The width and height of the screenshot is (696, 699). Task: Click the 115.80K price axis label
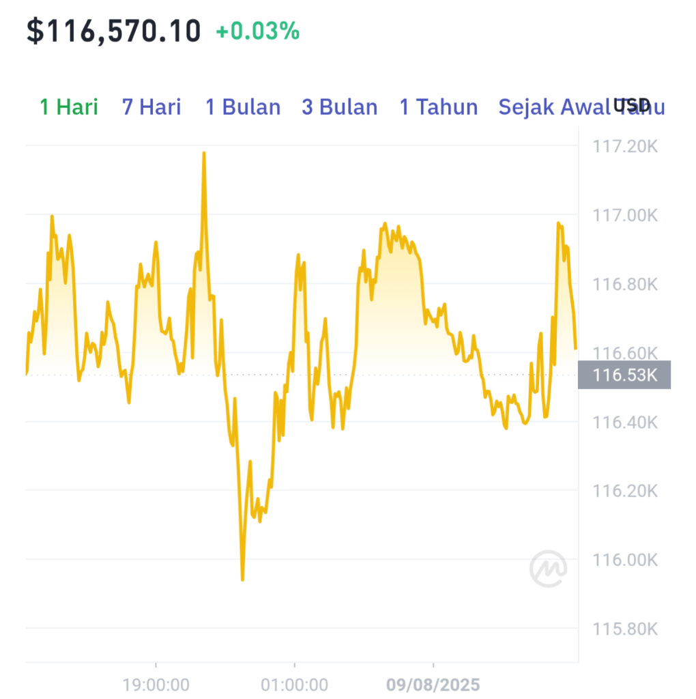coord(625,629)
